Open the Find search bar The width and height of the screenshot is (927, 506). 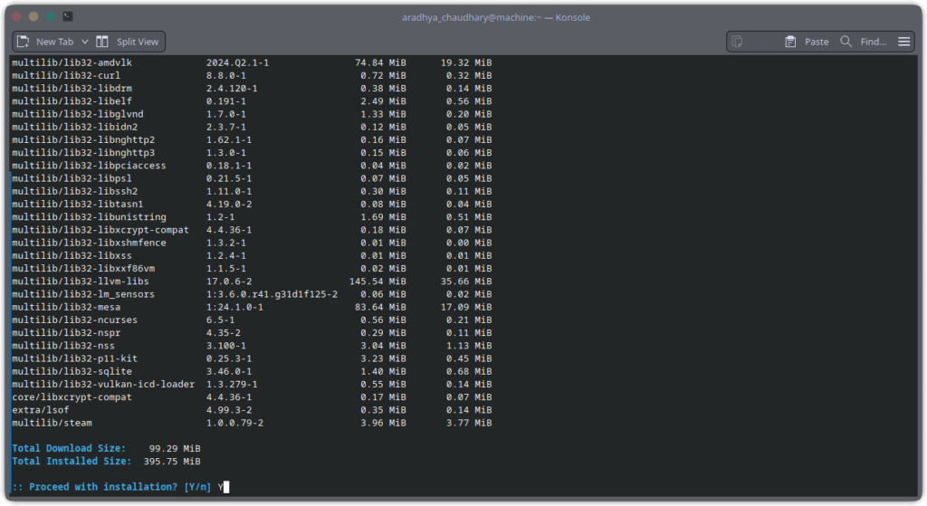864,42
